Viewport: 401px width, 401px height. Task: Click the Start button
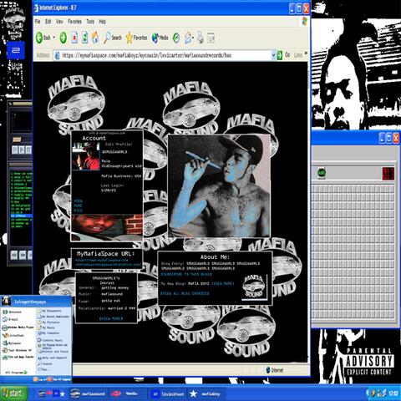pyautogui.click(x=14, y=393)
